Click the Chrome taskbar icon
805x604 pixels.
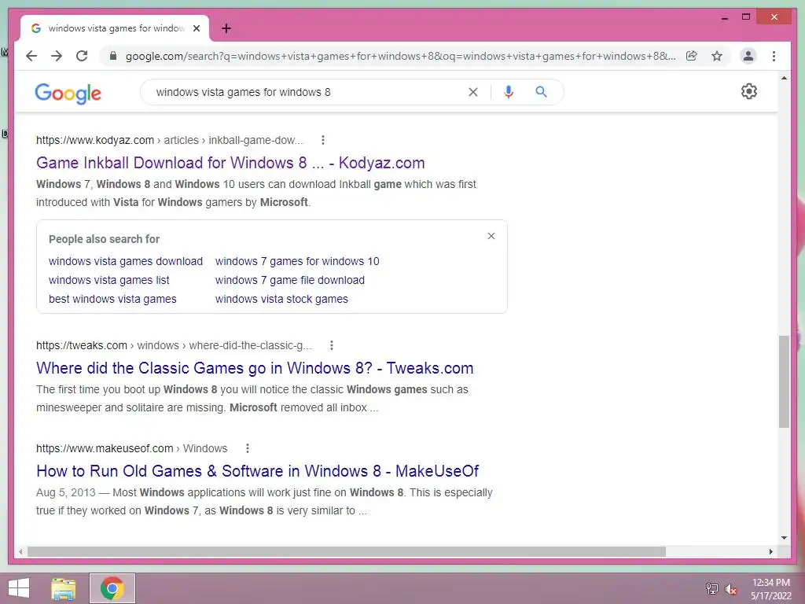pyautogui.click(x=112, y=588)
